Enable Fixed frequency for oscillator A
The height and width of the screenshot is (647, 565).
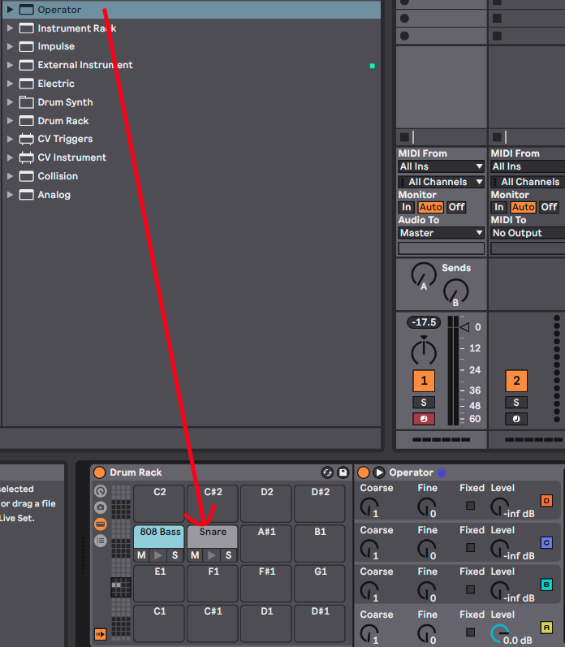pos(471,632)
